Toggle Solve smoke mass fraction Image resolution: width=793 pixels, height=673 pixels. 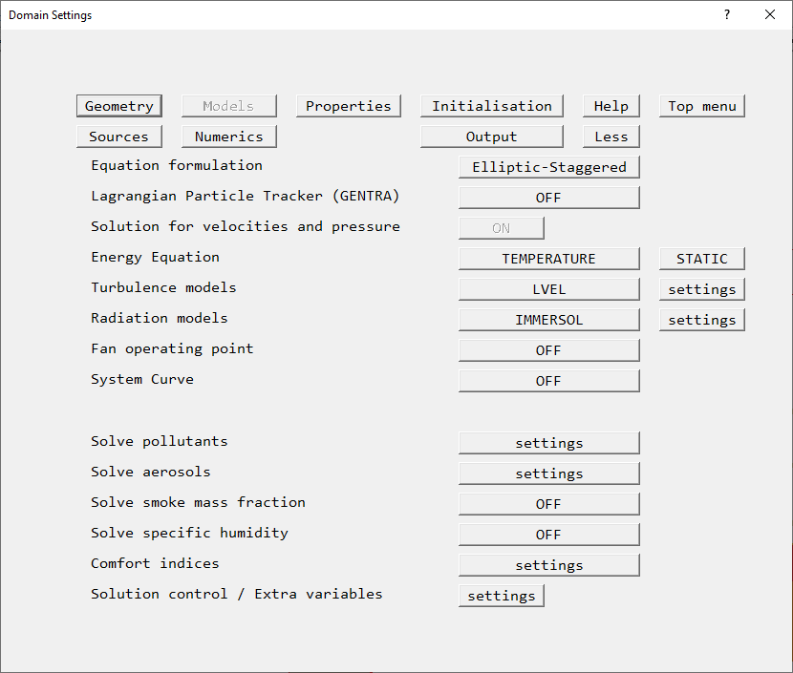[x=548, y=504]
